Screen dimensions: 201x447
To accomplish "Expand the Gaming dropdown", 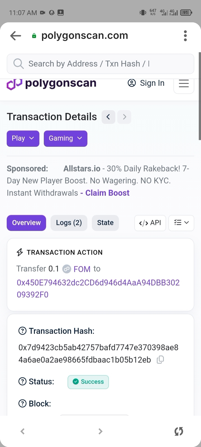I will 66,139.
